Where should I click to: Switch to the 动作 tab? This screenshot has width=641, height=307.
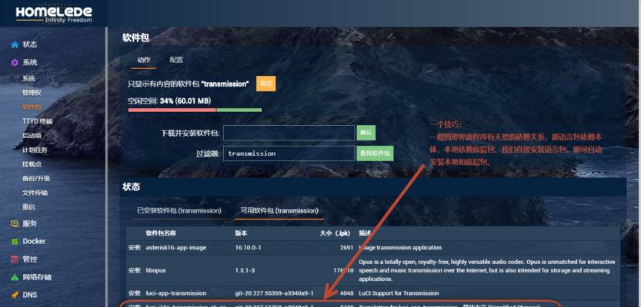point(143,60)
